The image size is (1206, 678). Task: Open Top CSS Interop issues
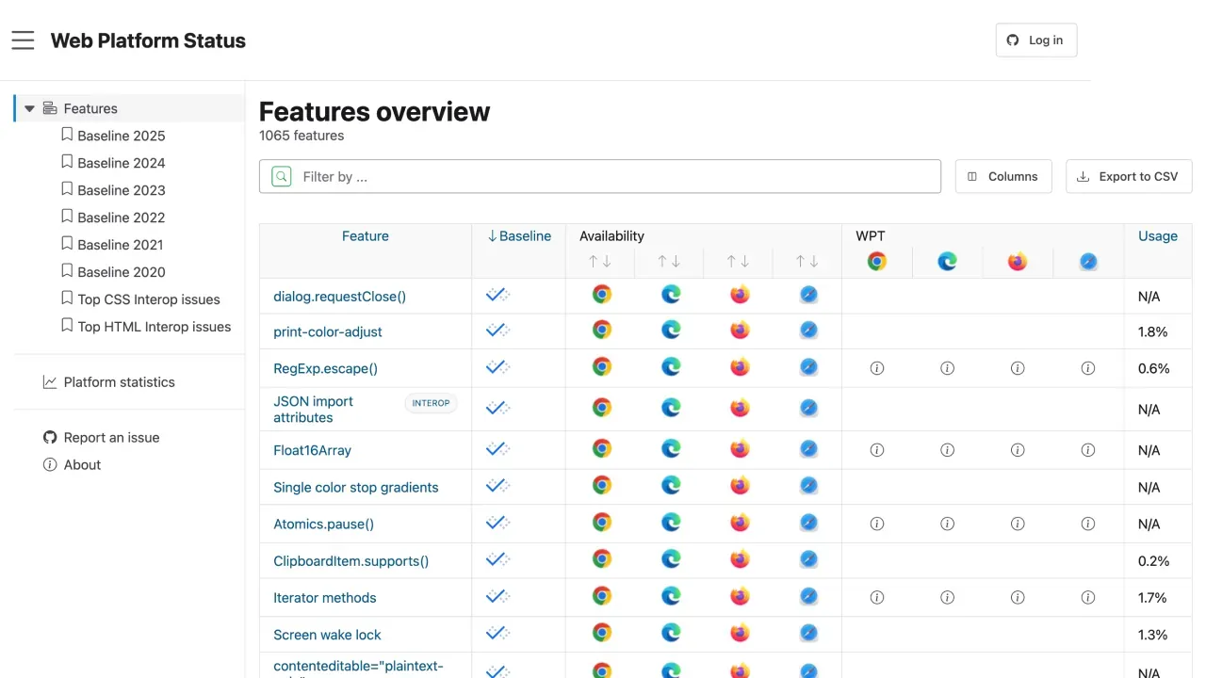(x=148, y=299)
